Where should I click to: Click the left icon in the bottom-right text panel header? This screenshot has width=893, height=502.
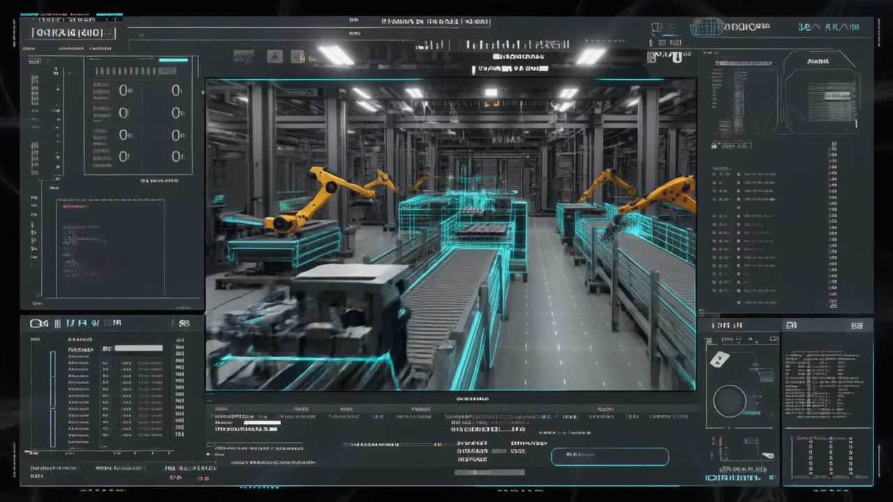click(x=791, y=326)
